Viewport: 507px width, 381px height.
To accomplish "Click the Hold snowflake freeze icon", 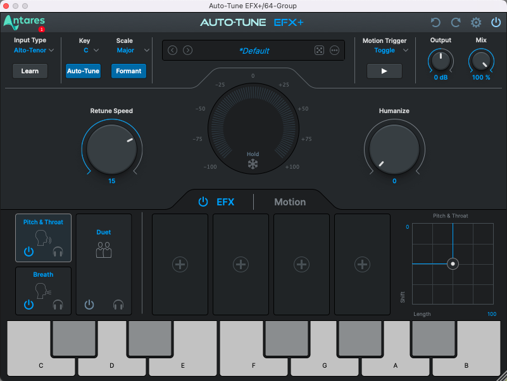I will tap(253, 164).
